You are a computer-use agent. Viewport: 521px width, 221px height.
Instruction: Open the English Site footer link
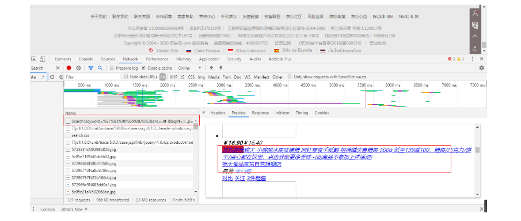click(383, 16)
